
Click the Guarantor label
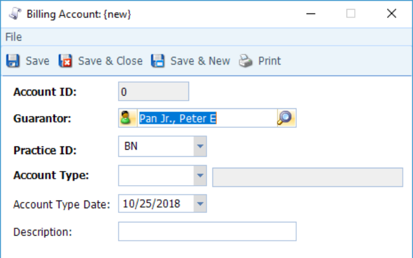(42, 119)
